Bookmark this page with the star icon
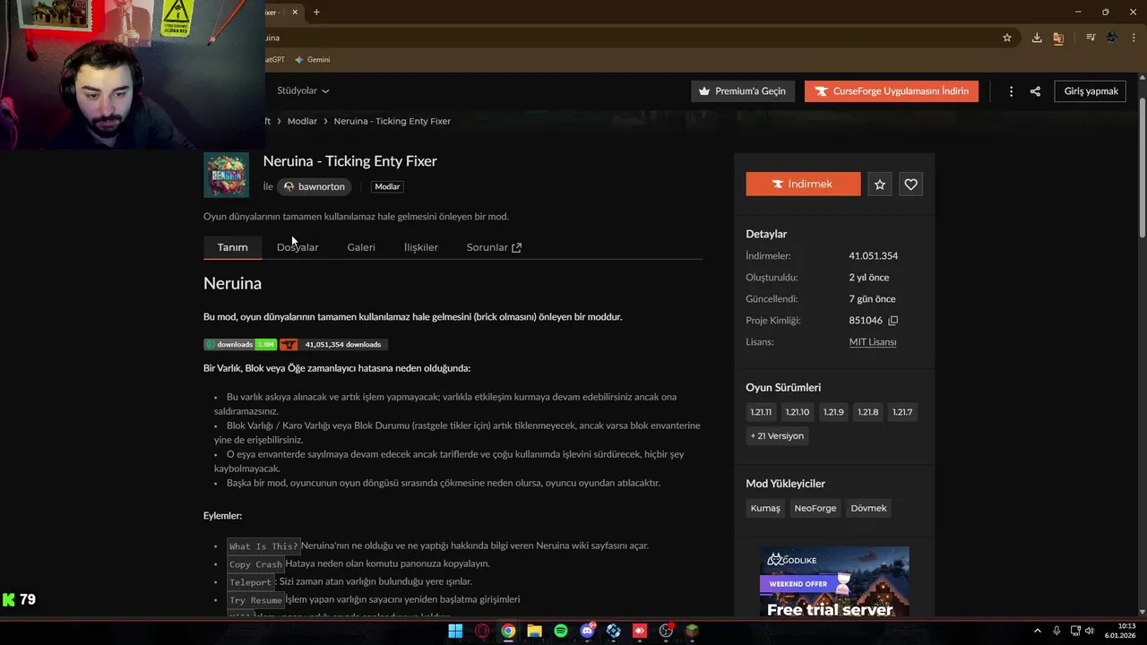Screen dimensions: 1147x645 [x=1007, y=38]
